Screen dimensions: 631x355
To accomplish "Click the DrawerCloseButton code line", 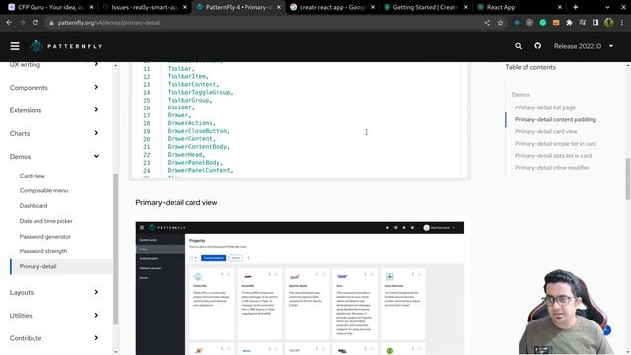I will click(x=198, y=131).
